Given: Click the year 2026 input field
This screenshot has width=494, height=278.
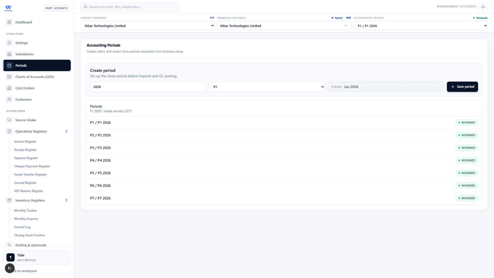Looking at the screenshot, I should [x=148, y=87].
